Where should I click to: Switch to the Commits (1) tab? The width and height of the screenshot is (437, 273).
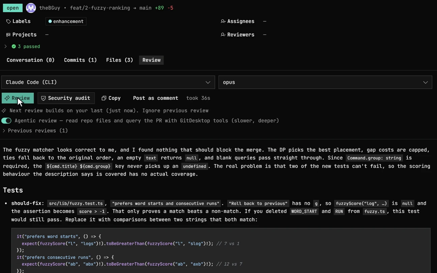pyautogui.click(x=81, y=60)
